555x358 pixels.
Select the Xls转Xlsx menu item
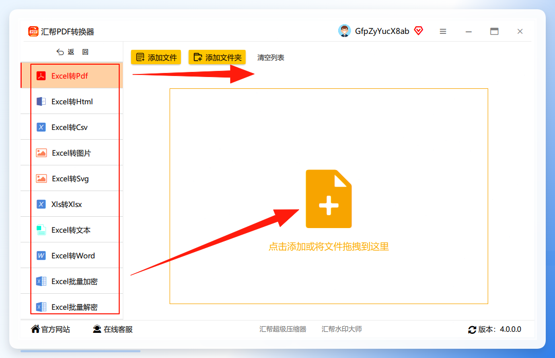[x=72, y=204]
